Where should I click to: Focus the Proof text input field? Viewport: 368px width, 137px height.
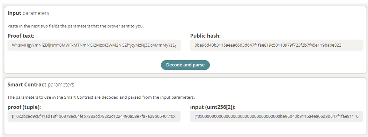tap(94, 45)
